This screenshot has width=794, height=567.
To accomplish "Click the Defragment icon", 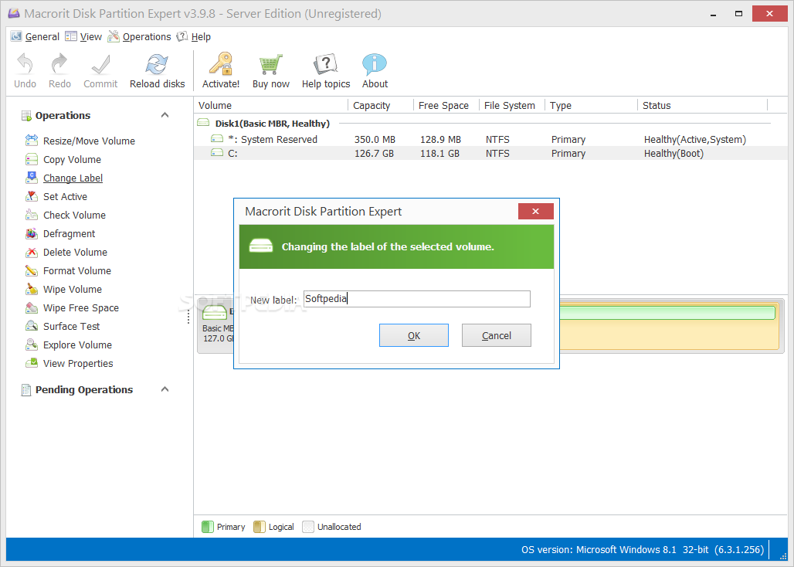I will pos(32,233).
